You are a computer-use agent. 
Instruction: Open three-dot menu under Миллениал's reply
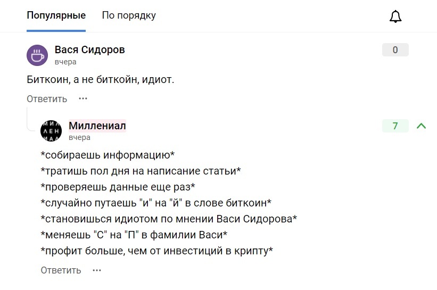(96, 270)
